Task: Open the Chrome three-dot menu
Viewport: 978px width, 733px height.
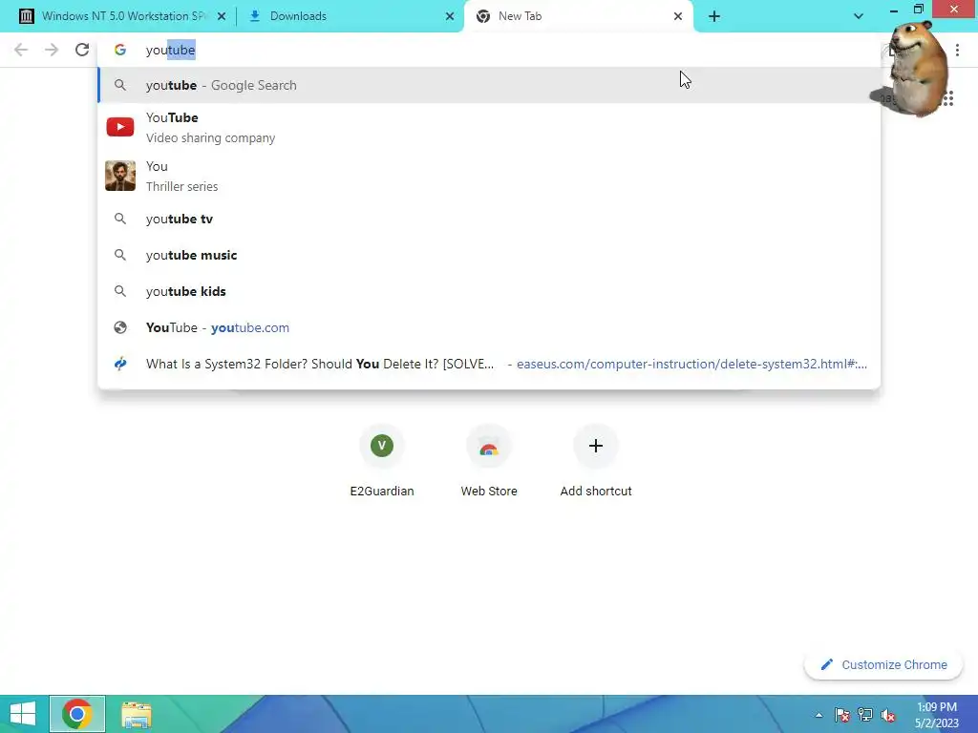Action: tap(957, 50)
